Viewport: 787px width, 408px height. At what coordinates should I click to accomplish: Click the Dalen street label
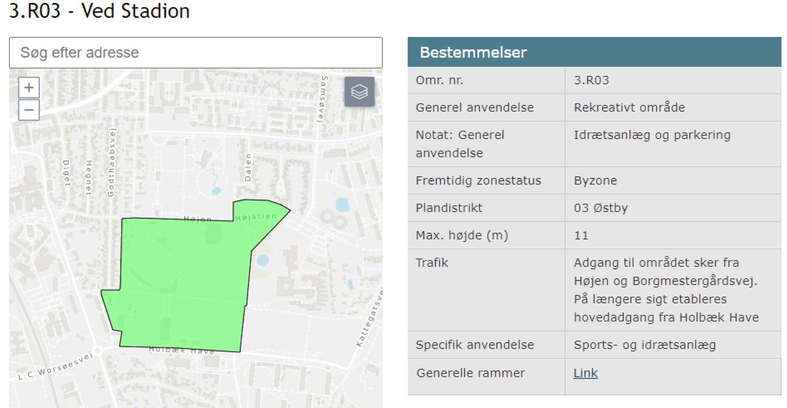coord(248,168)
